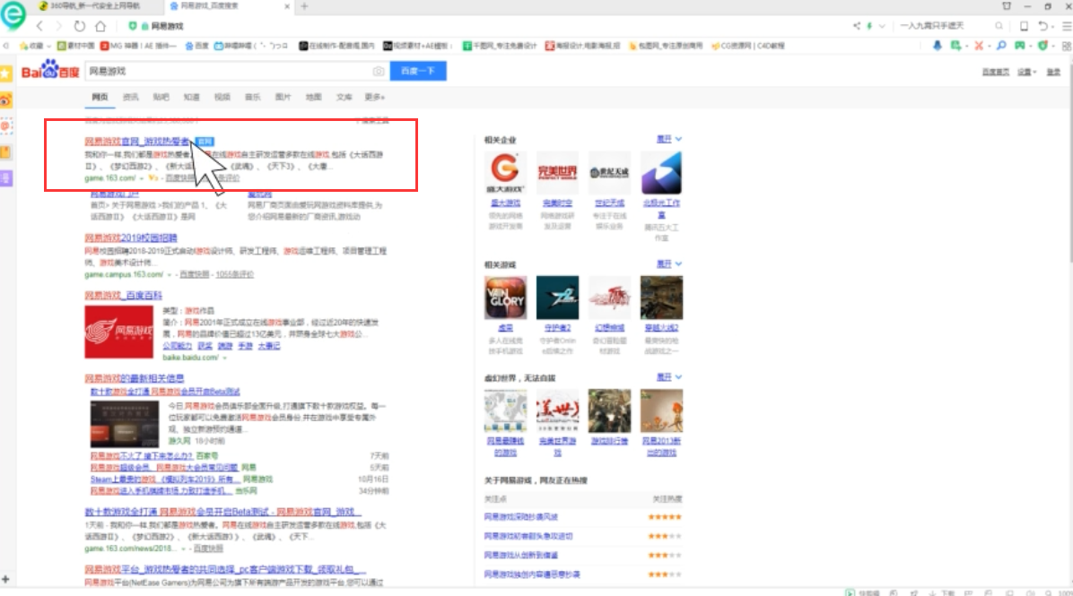Open the 设置 dropdown at page top

1027,72
